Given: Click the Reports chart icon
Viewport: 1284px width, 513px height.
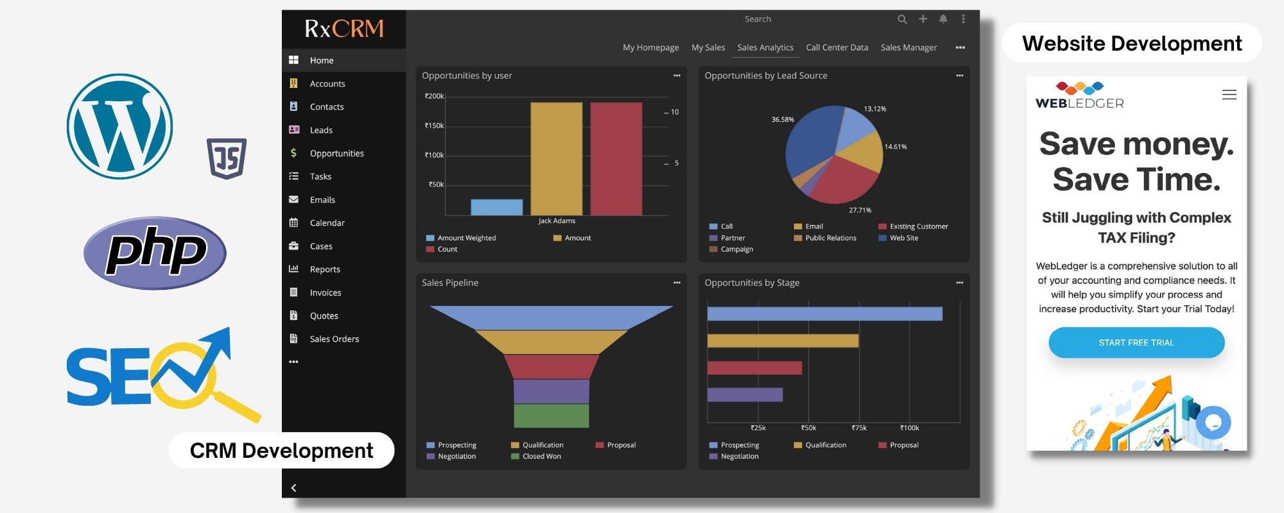Looking at the screenshot, I should point(293,269).
